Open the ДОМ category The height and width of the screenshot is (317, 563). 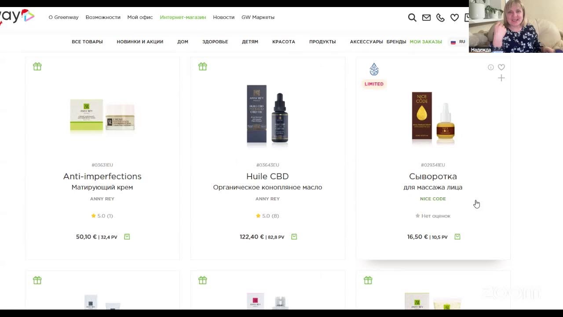tap(183, 42)
